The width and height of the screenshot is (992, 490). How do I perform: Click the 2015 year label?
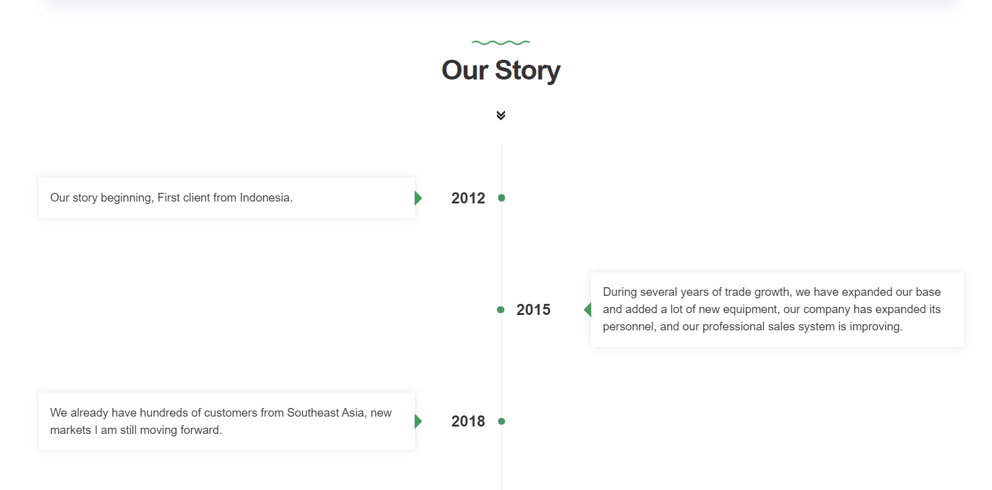[533, 309]
